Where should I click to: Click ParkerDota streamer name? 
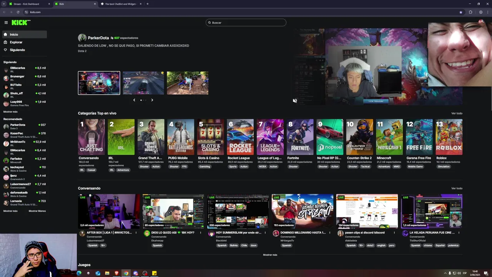coord(98,38)
